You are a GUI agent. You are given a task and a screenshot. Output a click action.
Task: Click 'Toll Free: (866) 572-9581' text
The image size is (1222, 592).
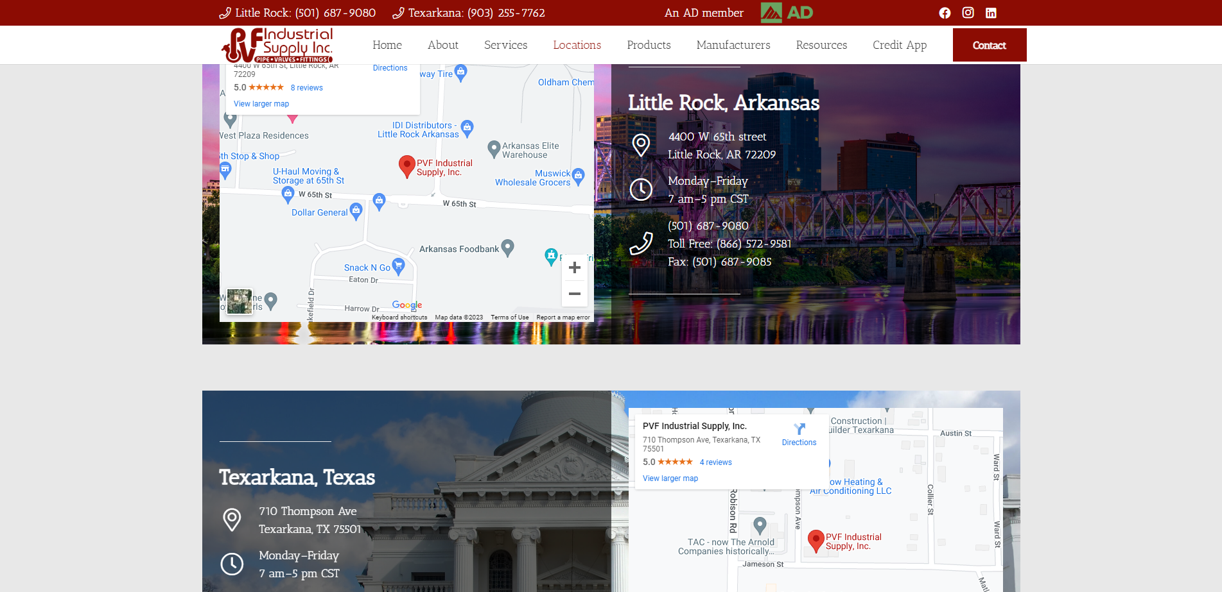tap(729, 244)
